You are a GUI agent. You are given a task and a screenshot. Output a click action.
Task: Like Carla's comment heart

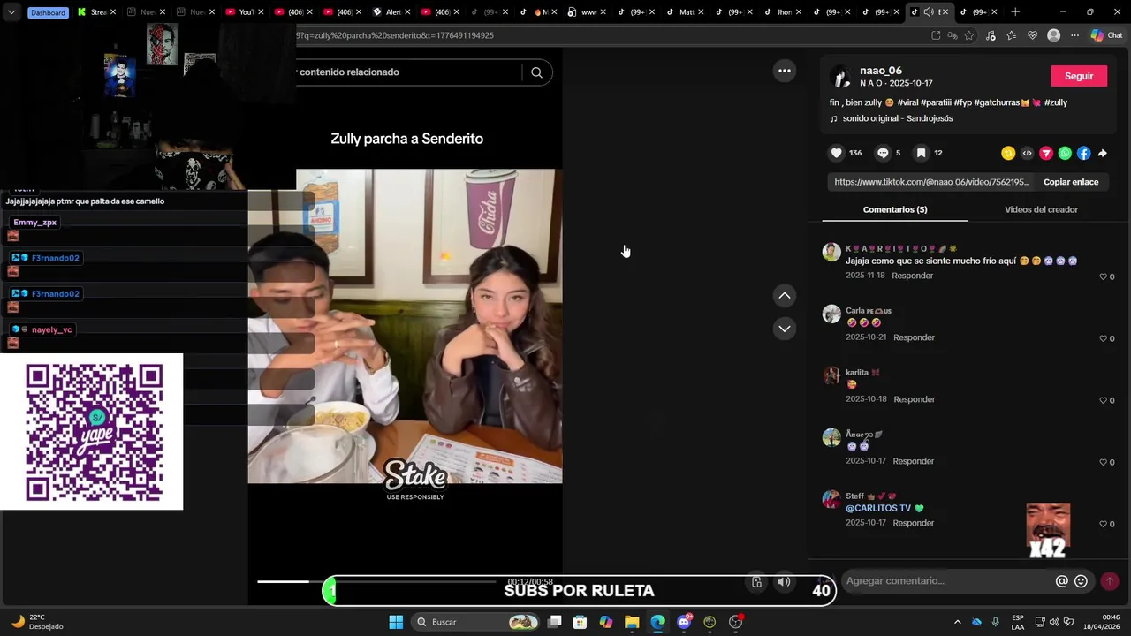click(x=1104, y=338)
